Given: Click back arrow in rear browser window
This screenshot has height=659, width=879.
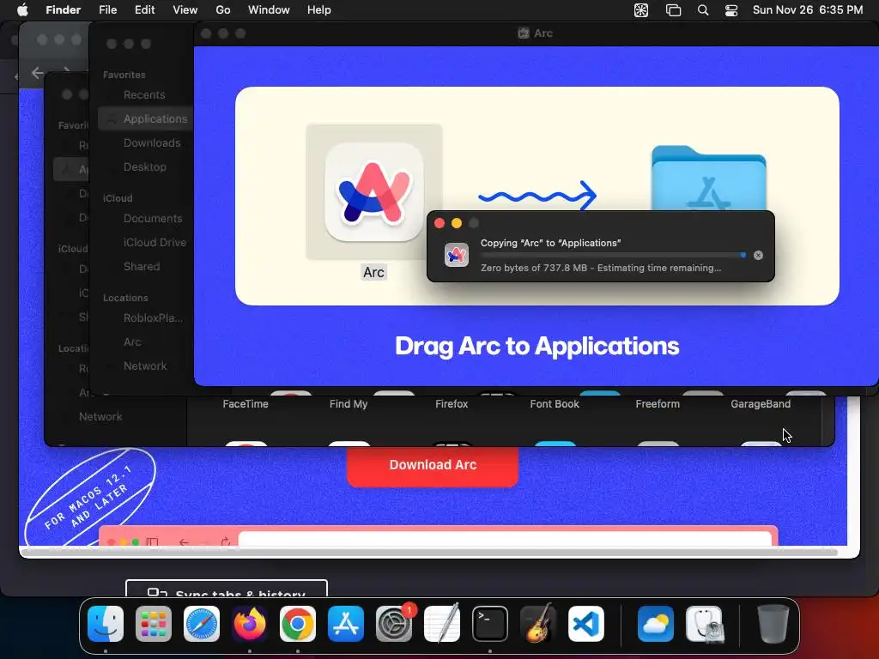Looking at the screenshot, I should [x=38, y=73].
